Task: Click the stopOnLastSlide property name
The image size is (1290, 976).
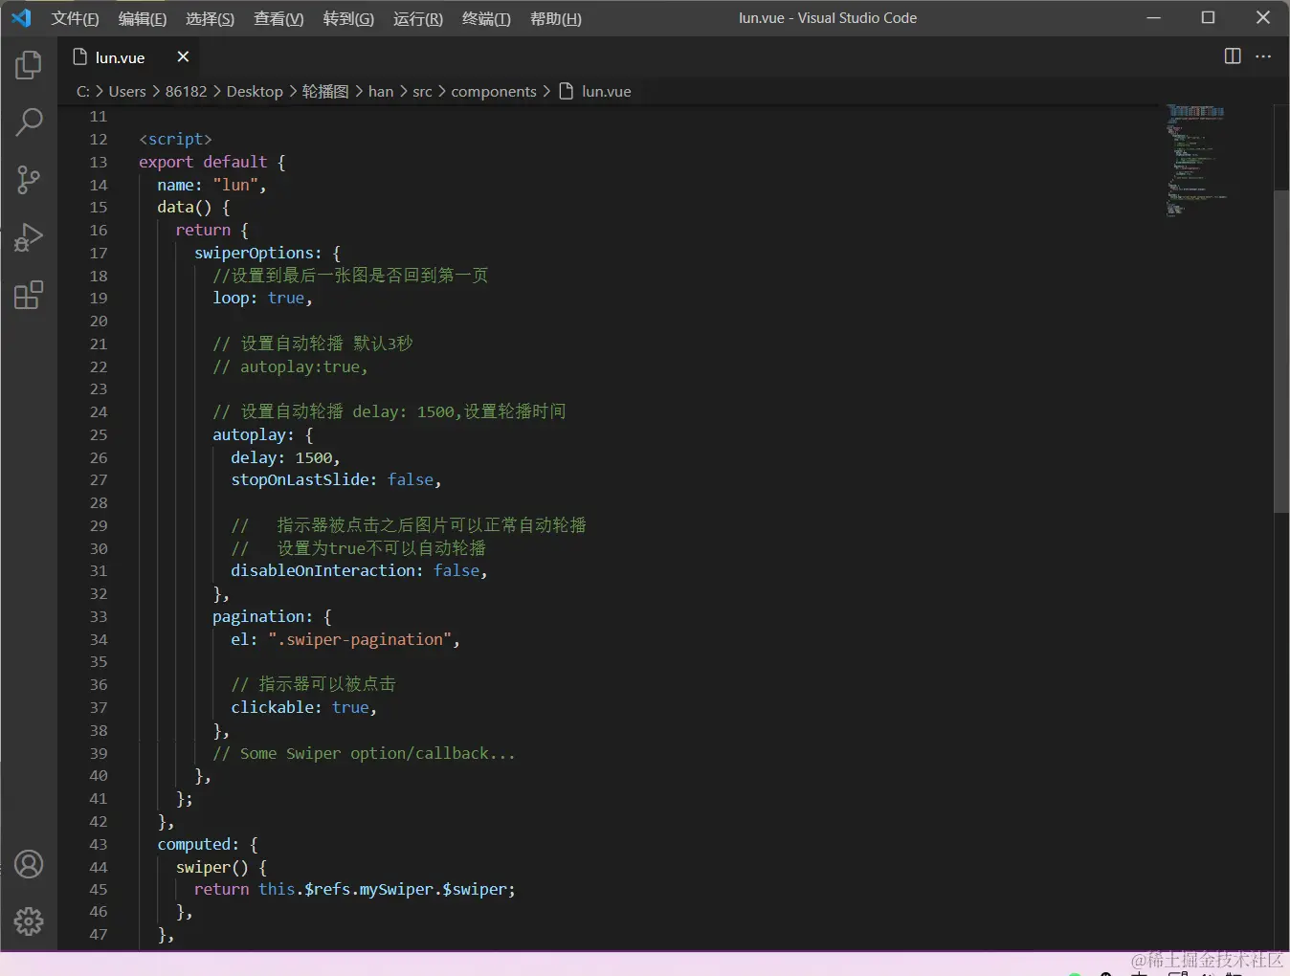Action: click(x=300, y=480)
